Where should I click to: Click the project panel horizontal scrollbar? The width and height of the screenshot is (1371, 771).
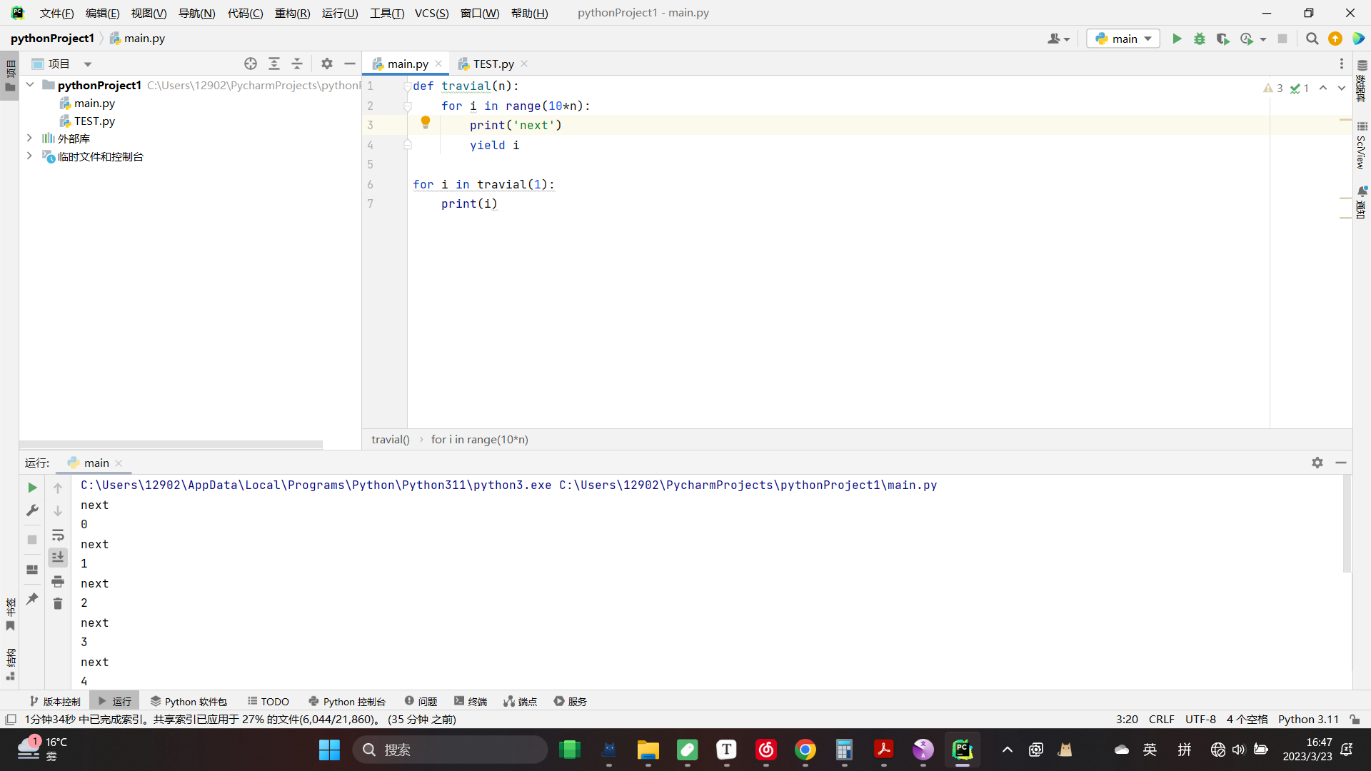tap(171, 444)
